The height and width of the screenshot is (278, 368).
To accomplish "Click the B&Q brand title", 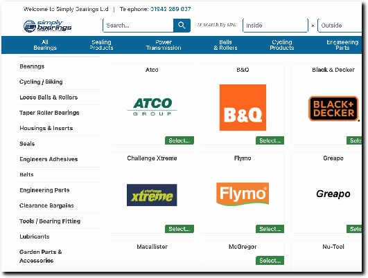I will pyautogui.click(x=243, y=70).
